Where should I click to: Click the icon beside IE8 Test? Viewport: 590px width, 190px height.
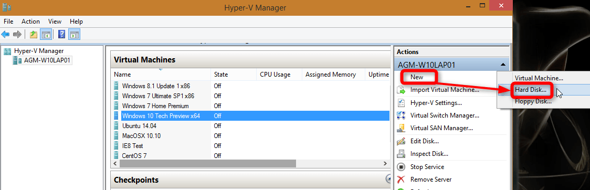tap(117, 145)
